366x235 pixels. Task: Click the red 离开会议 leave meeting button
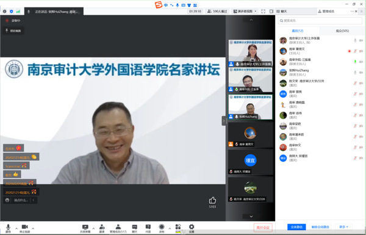263,228
